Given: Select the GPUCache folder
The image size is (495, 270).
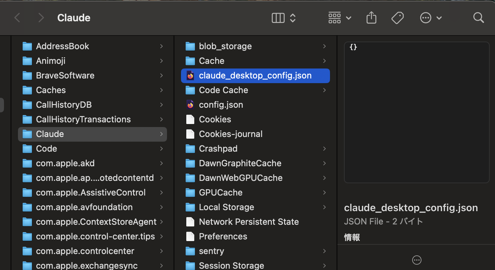Looking at the screenshot, I should coord(255,193).
